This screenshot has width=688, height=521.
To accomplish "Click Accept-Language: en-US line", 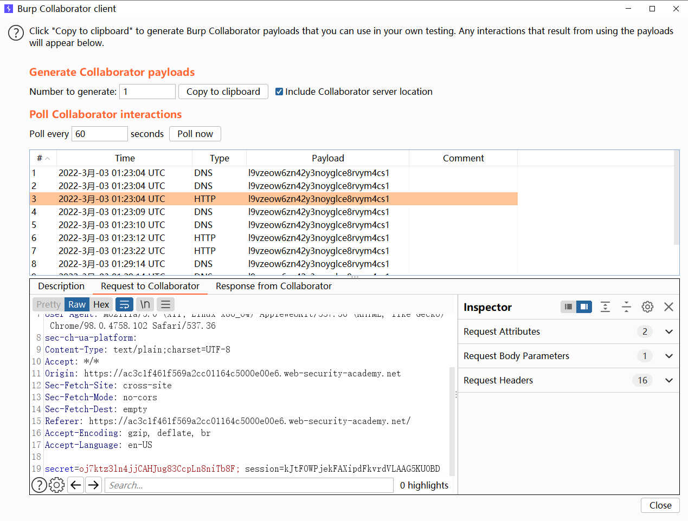I will (x=99, y=445).
